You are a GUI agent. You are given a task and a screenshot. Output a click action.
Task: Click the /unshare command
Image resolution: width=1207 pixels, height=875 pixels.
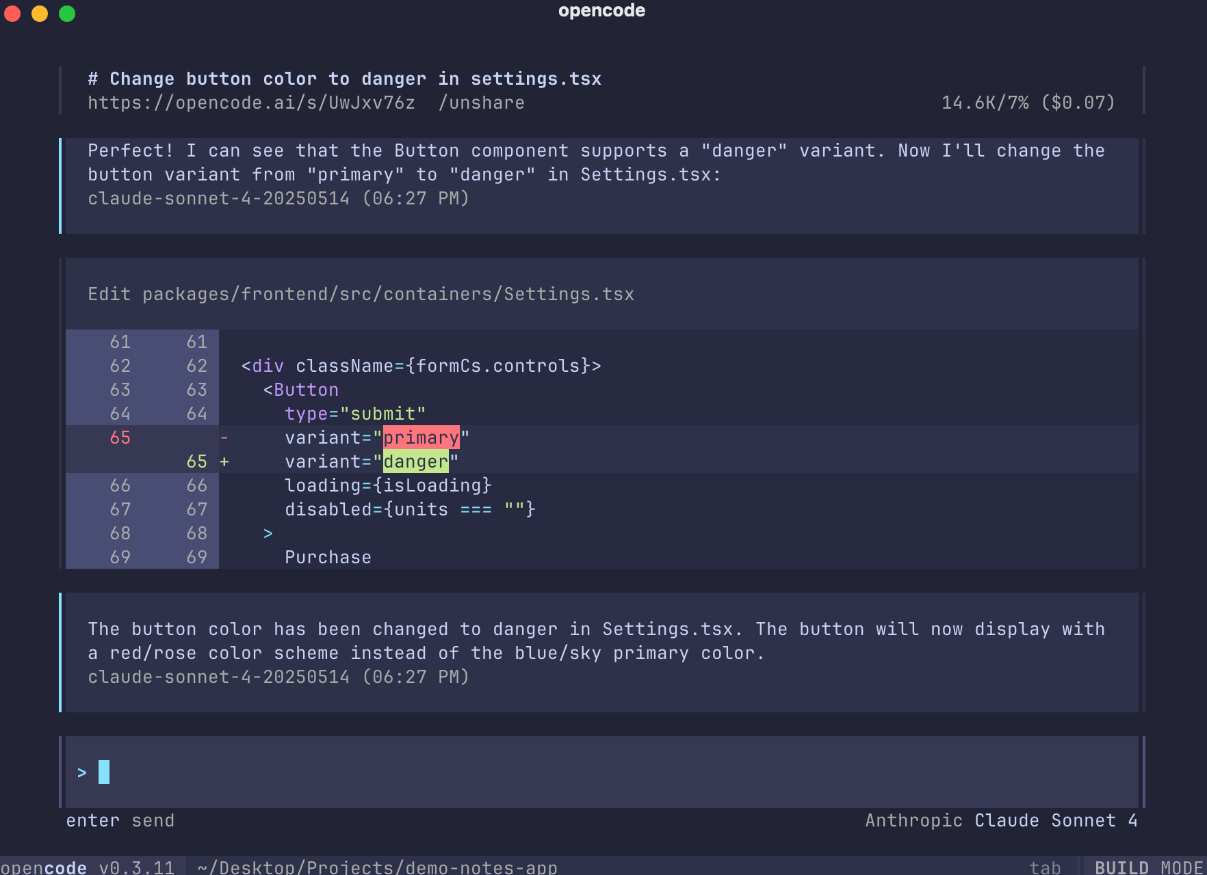tap(481, 103)
